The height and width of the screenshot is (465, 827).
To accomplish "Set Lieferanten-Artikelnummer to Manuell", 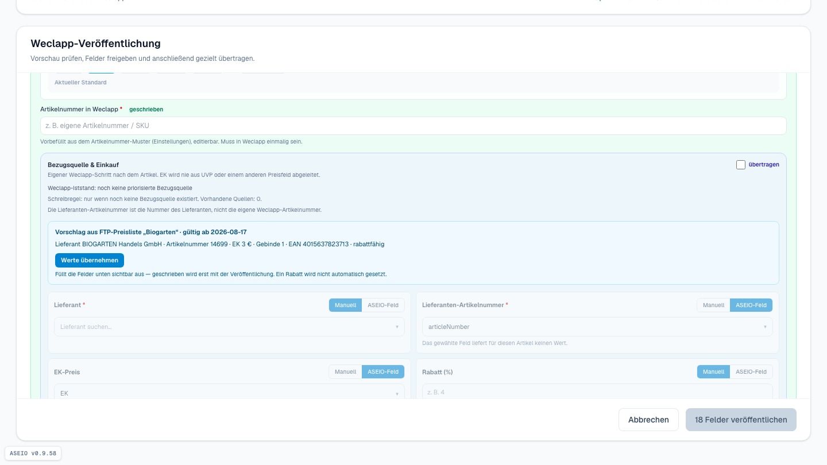I will coord(713,305).
